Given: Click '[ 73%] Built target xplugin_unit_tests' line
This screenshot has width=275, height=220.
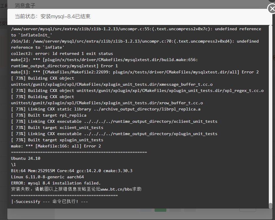Looking at the screenshot, I should [57, 140].
